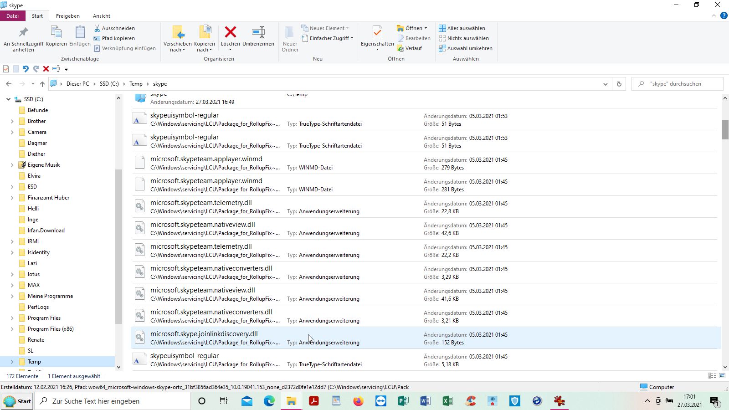Viewport: 729px width, 410px height.
Task: Open the Datei menu
Action: [13, 16]
